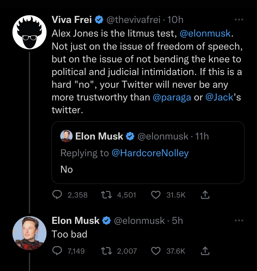Reply to Elon Musk's "Too bad" tweet
This screenshot has width=257, height=271.
(57, 251)
